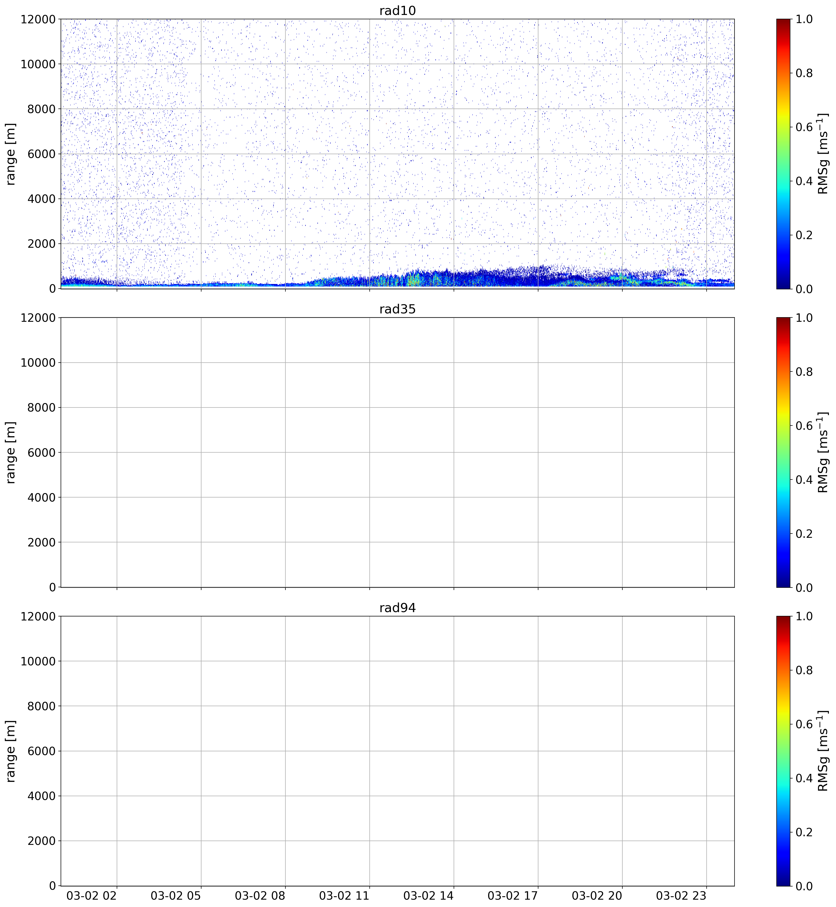
Task: Click the "03-02 17" time axis label
Action: point(513,896)
